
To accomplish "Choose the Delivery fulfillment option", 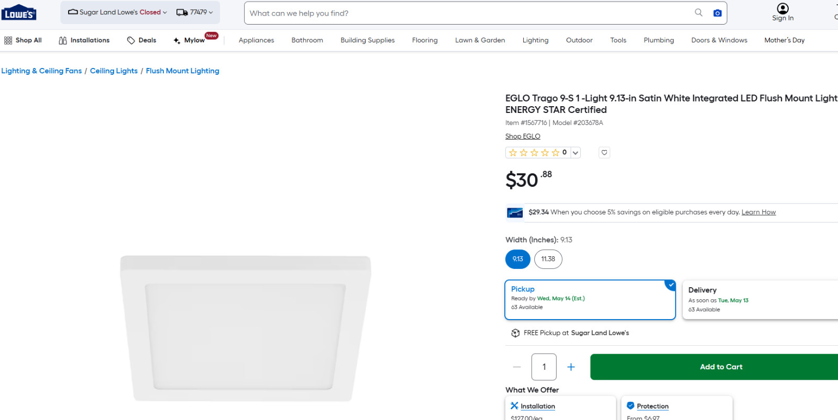I will (x=759, y=300).
